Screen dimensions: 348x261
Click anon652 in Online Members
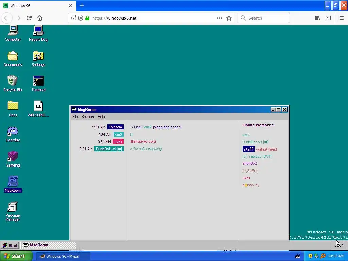pyautogui.click(x=249, y=163)
